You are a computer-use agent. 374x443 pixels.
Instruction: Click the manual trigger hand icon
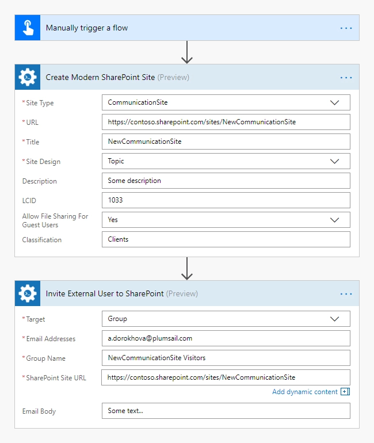[28, 28]
